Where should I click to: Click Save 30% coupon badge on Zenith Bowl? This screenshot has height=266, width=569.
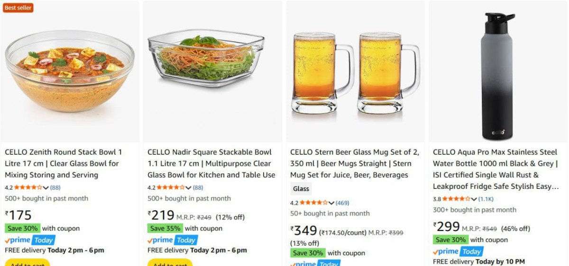coord(22,228)
